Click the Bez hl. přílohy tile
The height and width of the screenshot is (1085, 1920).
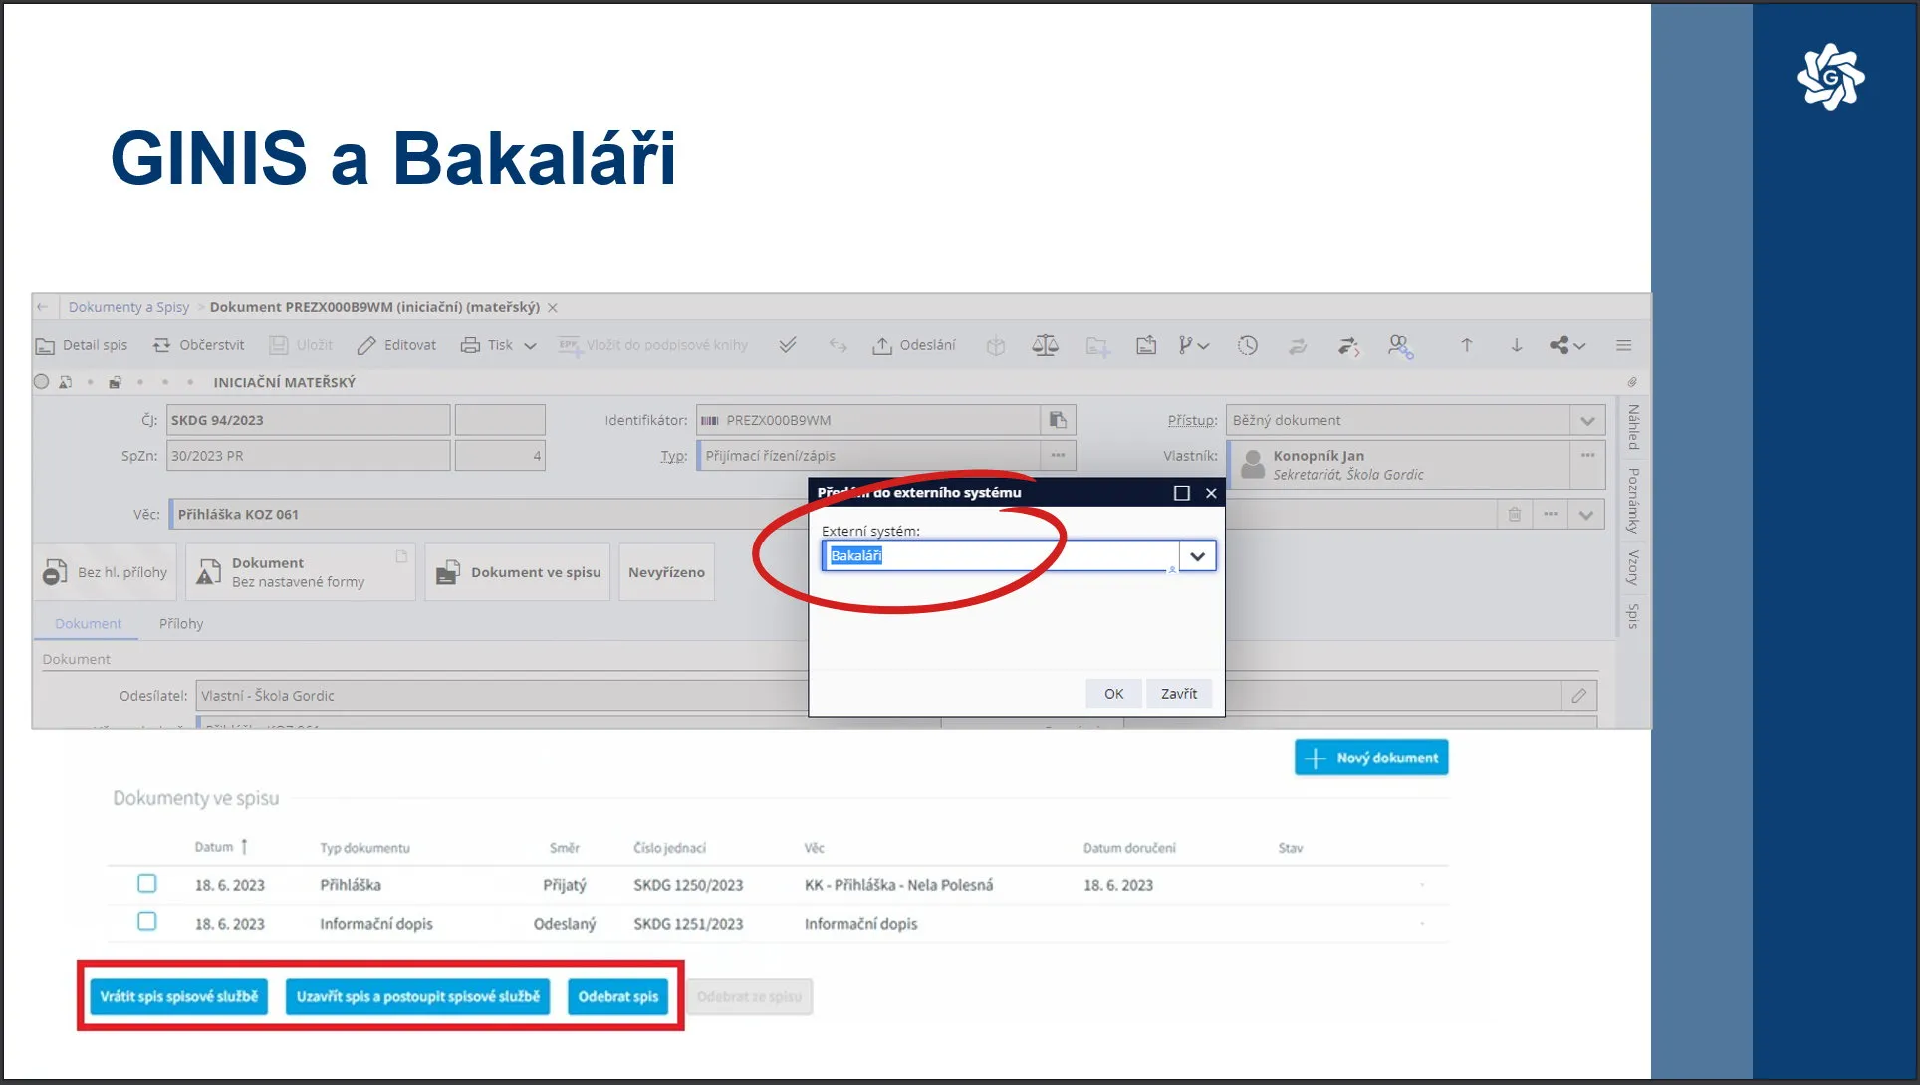pos(105,572)
